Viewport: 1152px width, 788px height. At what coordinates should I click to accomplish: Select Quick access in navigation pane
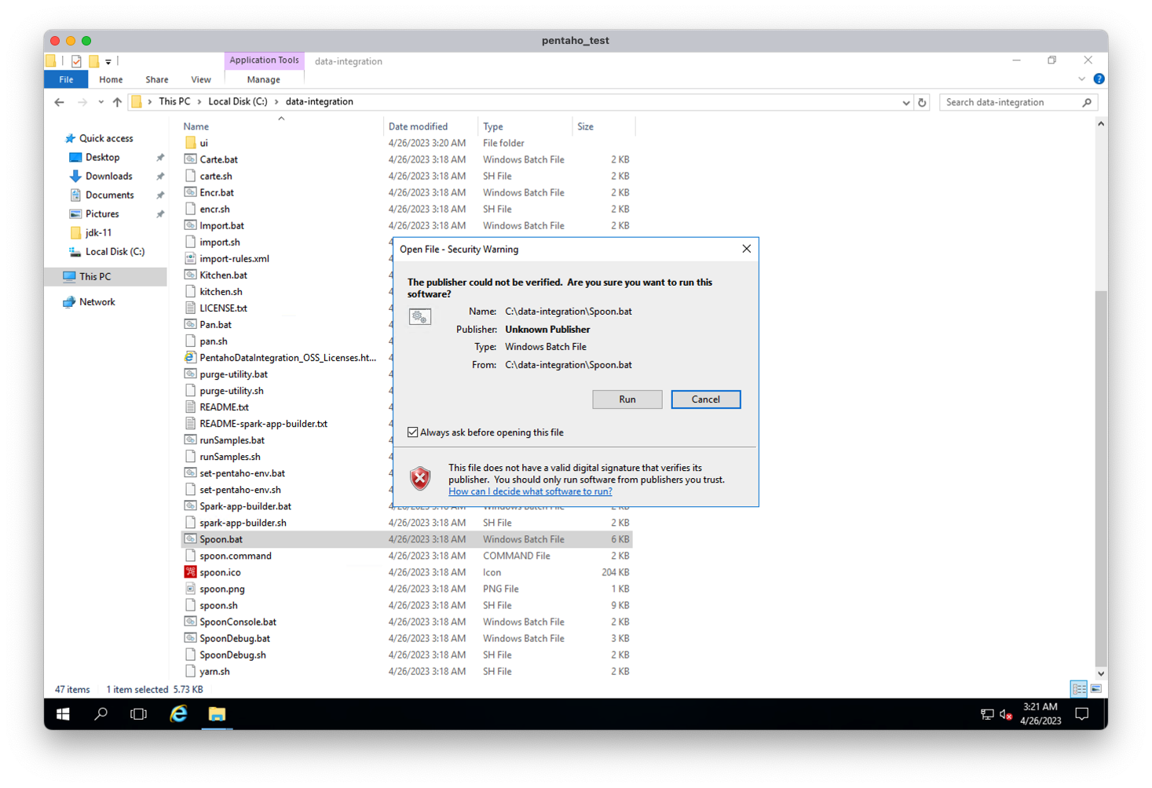click(106, 138)
